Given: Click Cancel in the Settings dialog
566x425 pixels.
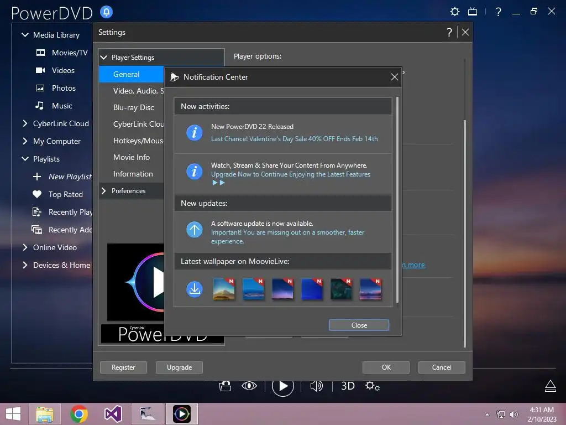Looking at the screenshot, I should point(442,367).
